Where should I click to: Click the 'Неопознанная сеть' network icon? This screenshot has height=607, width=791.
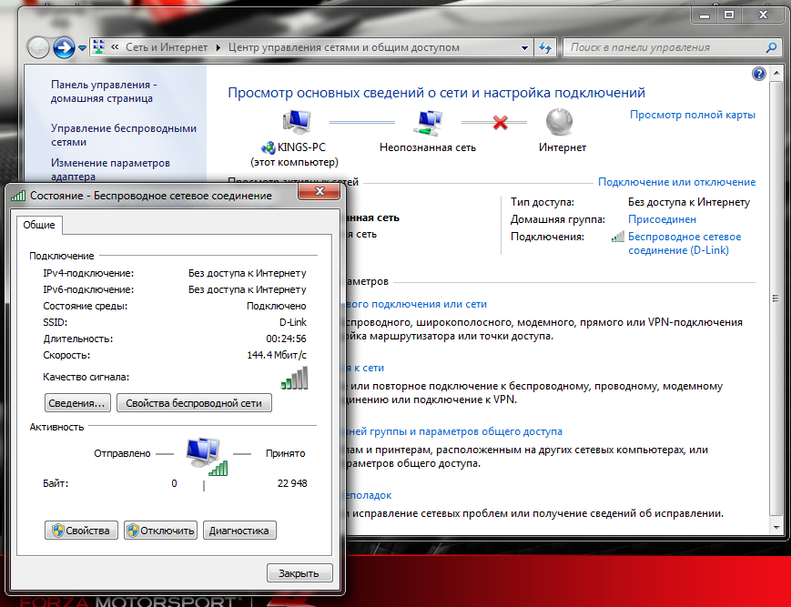pos(428,123)
